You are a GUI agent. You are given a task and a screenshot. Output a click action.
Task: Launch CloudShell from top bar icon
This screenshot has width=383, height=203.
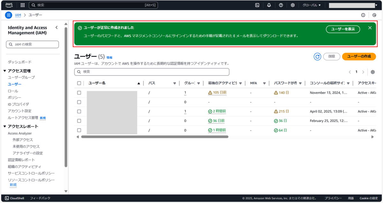pos(257,5)
